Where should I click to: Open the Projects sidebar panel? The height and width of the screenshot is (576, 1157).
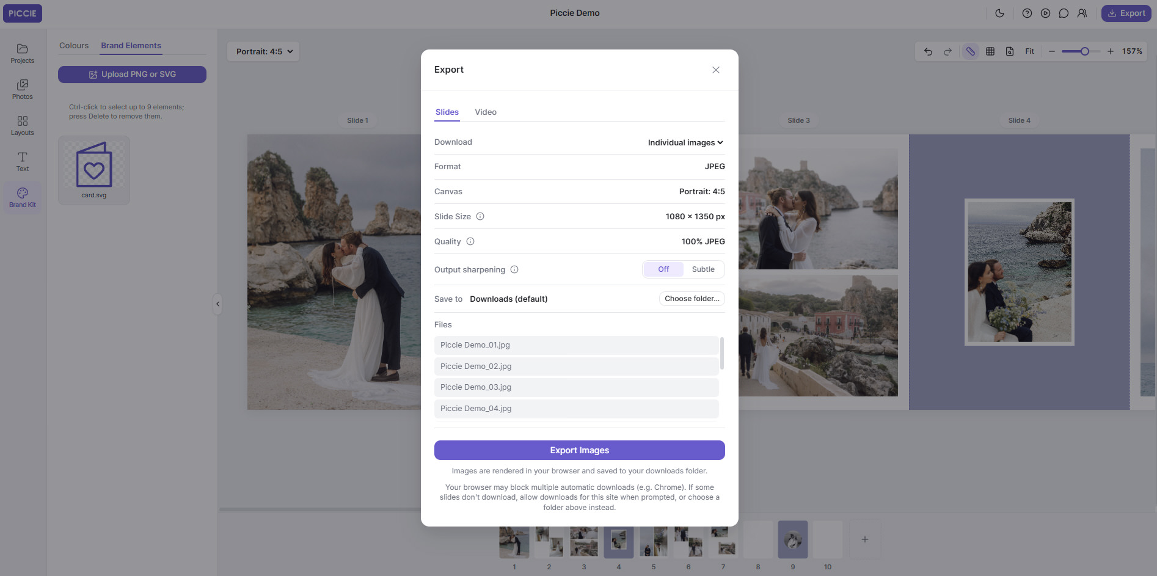pyautogui.click(x=23, y=53)
